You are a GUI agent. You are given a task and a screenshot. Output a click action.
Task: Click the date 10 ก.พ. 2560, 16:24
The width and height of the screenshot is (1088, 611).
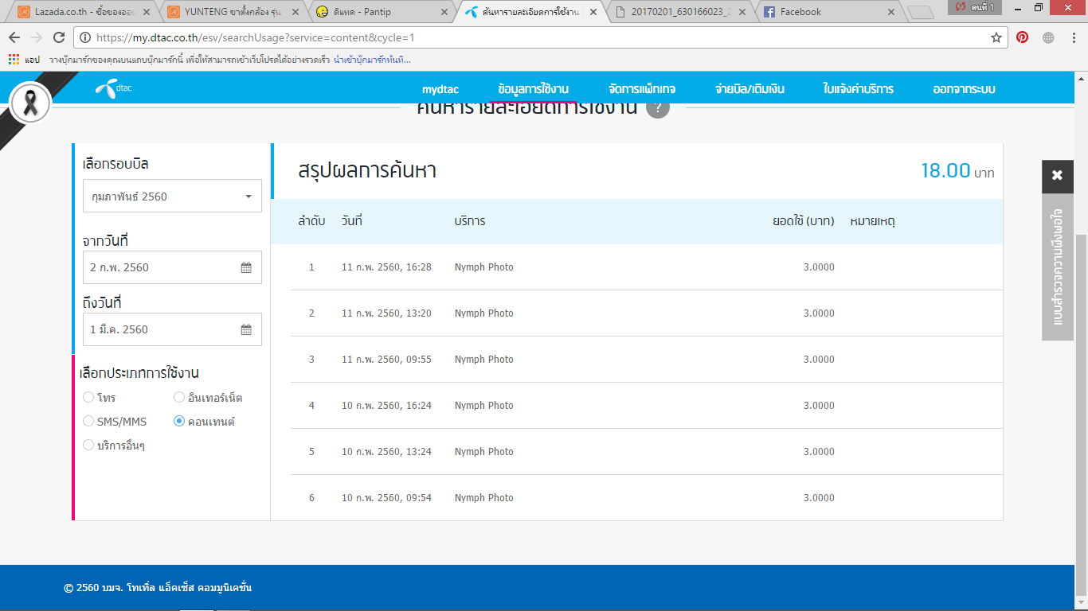pos(386,406)
